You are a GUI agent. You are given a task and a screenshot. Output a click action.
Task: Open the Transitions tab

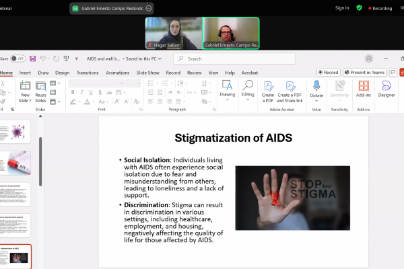(88, 73)
